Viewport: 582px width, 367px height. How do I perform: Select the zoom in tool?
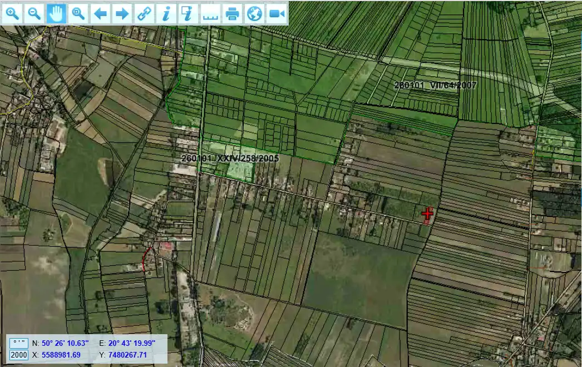[12, 13]
